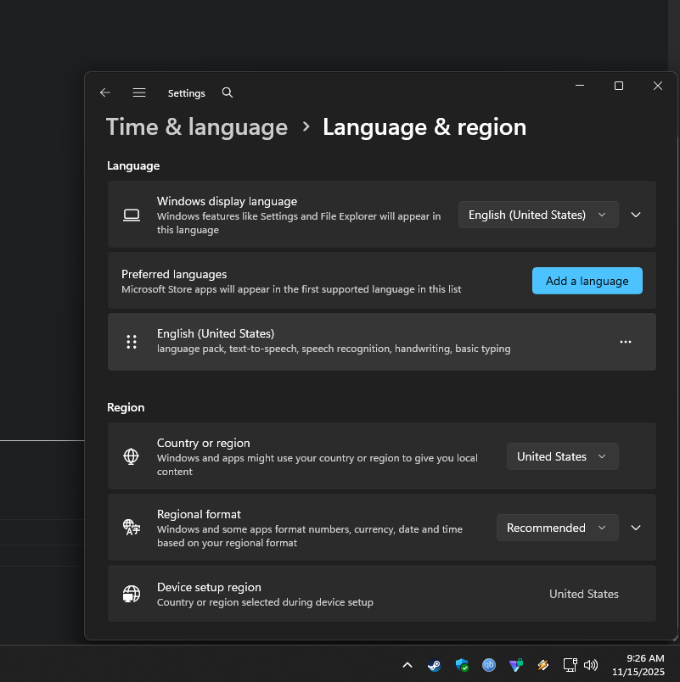680x682 pixels.
Task: Open the Settings hamburger navigation menu
Action: point(139,92)
